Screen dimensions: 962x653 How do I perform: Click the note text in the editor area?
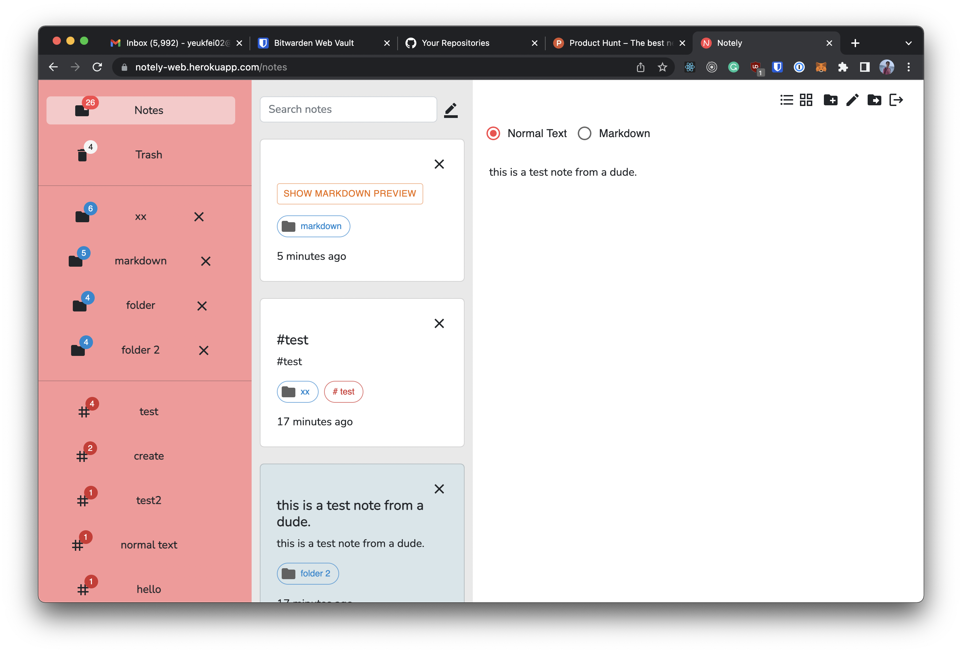[x=563, y=172]
